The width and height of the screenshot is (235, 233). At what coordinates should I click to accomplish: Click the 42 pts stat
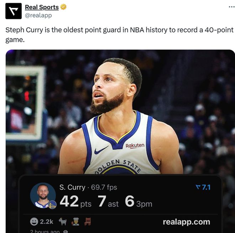click(x=75, y=202)
